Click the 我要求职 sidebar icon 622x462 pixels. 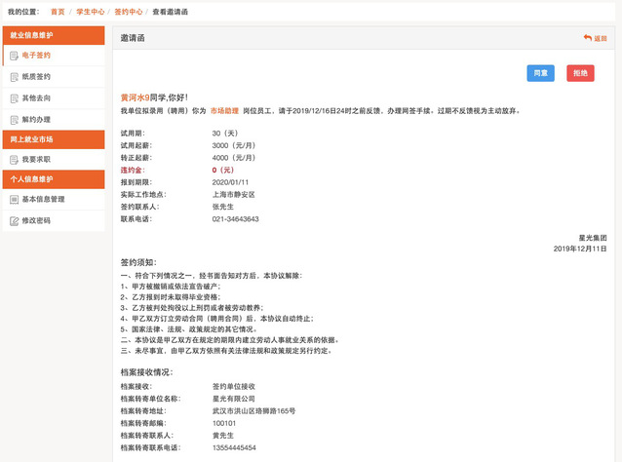[14, 159]
